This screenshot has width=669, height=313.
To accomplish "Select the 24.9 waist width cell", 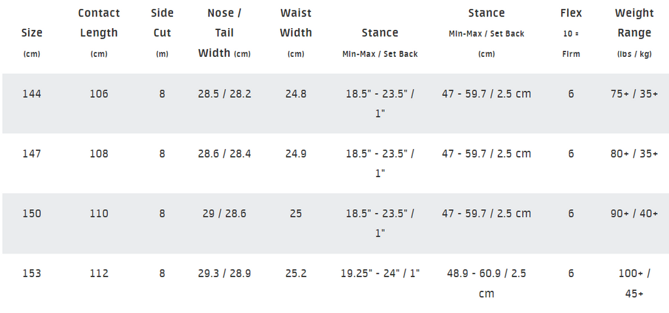I will (296, 154).
